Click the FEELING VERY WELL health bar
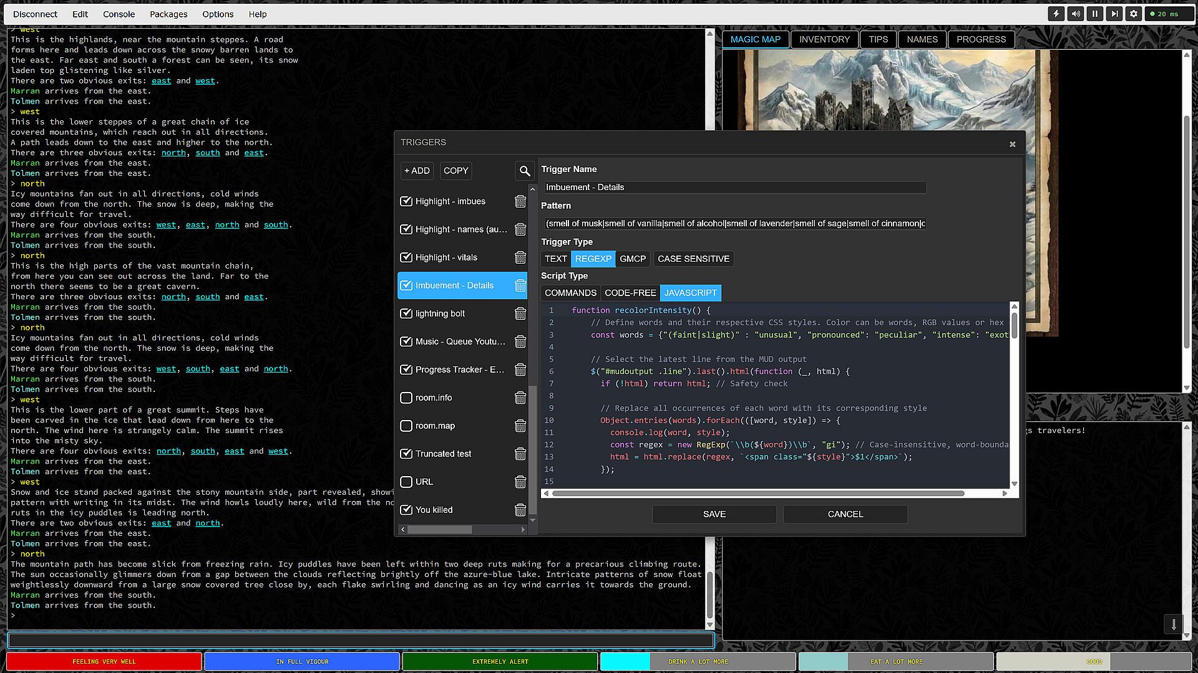The width and height of the screenshot is (1198, 673). point(104,662)
